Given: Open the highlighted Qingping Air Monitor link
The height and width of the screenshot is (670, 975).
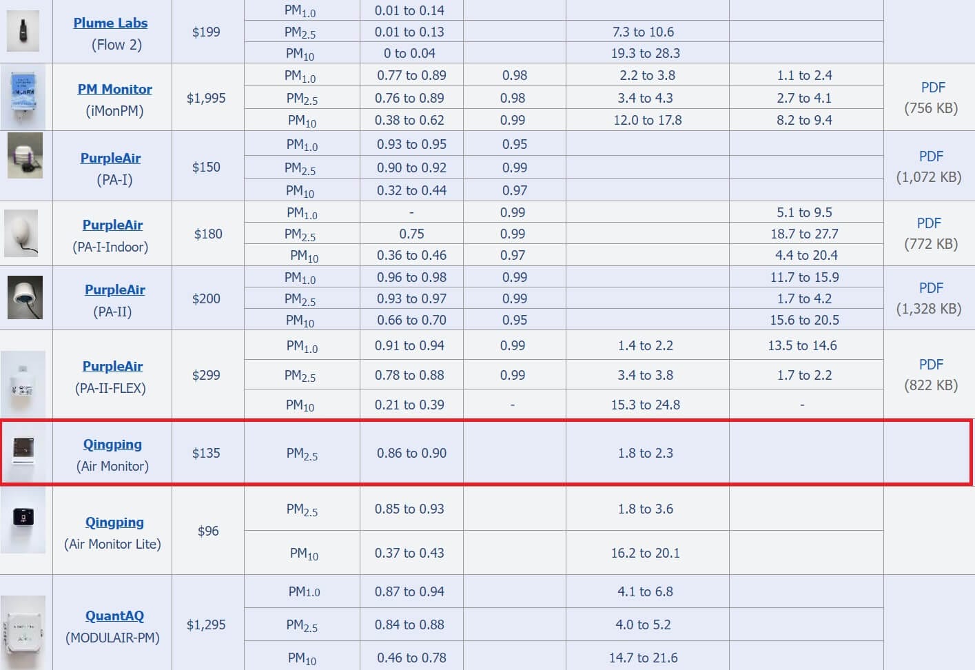Looking at the screenshot, I should (112, 444).
